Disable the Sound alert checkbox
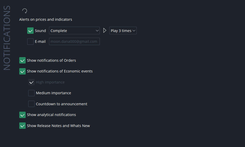 tap(30, 31)
